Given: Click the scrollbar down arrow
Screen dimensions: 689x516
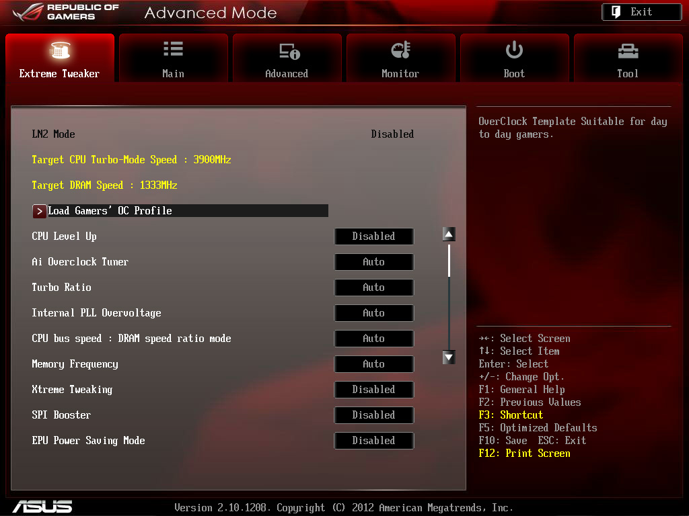Looking at the screenshot, I should (449, 357).
